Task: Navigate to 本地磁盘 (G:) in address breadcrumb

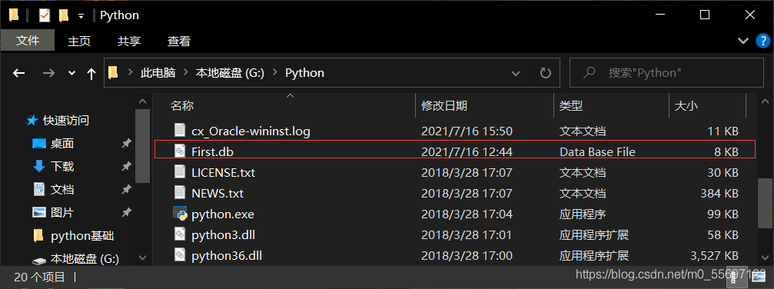Action: (230, 73)
